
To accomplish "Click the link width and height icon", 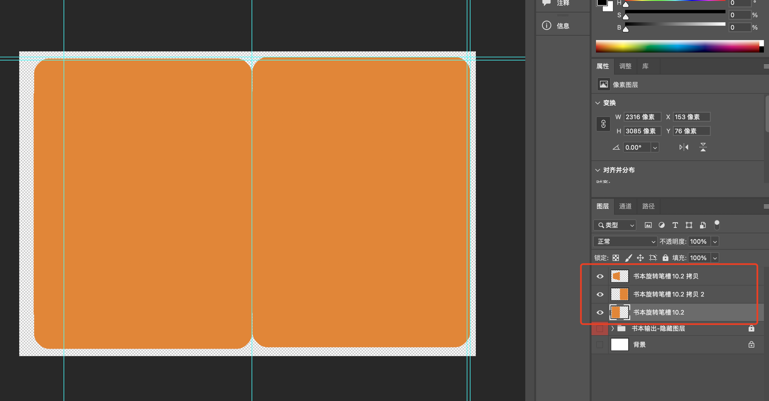I will tap(603, 124).
